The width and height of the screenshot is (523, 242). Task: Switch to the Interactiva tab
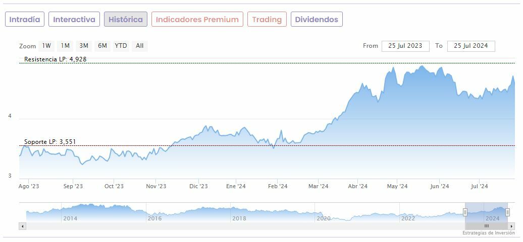pyautogui.click(x=74, y=20)
